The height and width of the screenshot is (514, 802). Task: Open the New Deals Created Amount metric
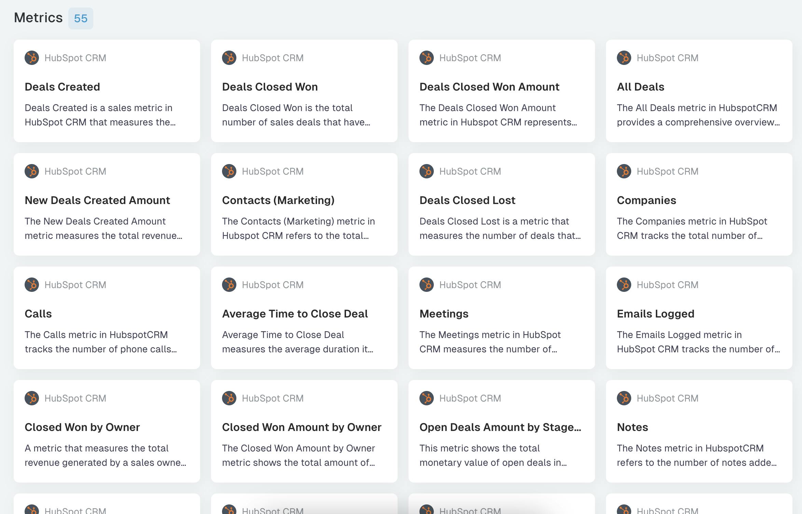tap(97, 200)
